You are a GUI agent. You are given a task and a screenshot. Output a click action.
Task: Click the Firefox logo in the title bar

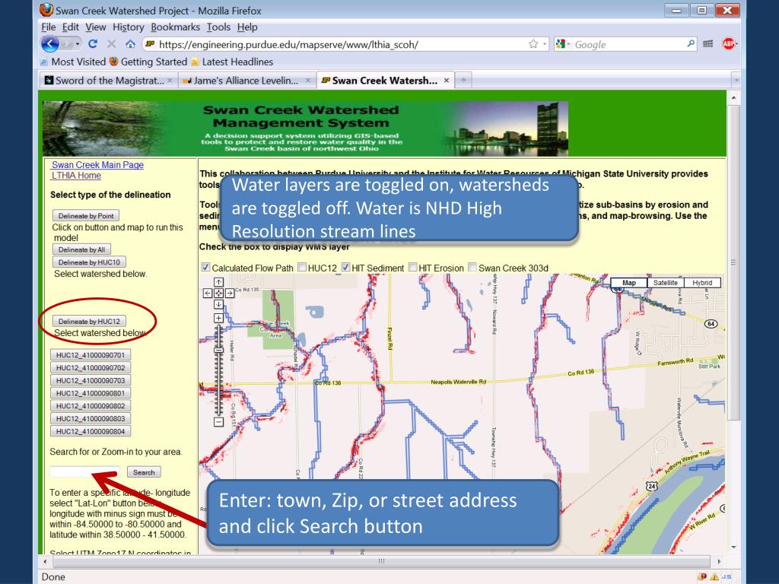pos(46,10)
